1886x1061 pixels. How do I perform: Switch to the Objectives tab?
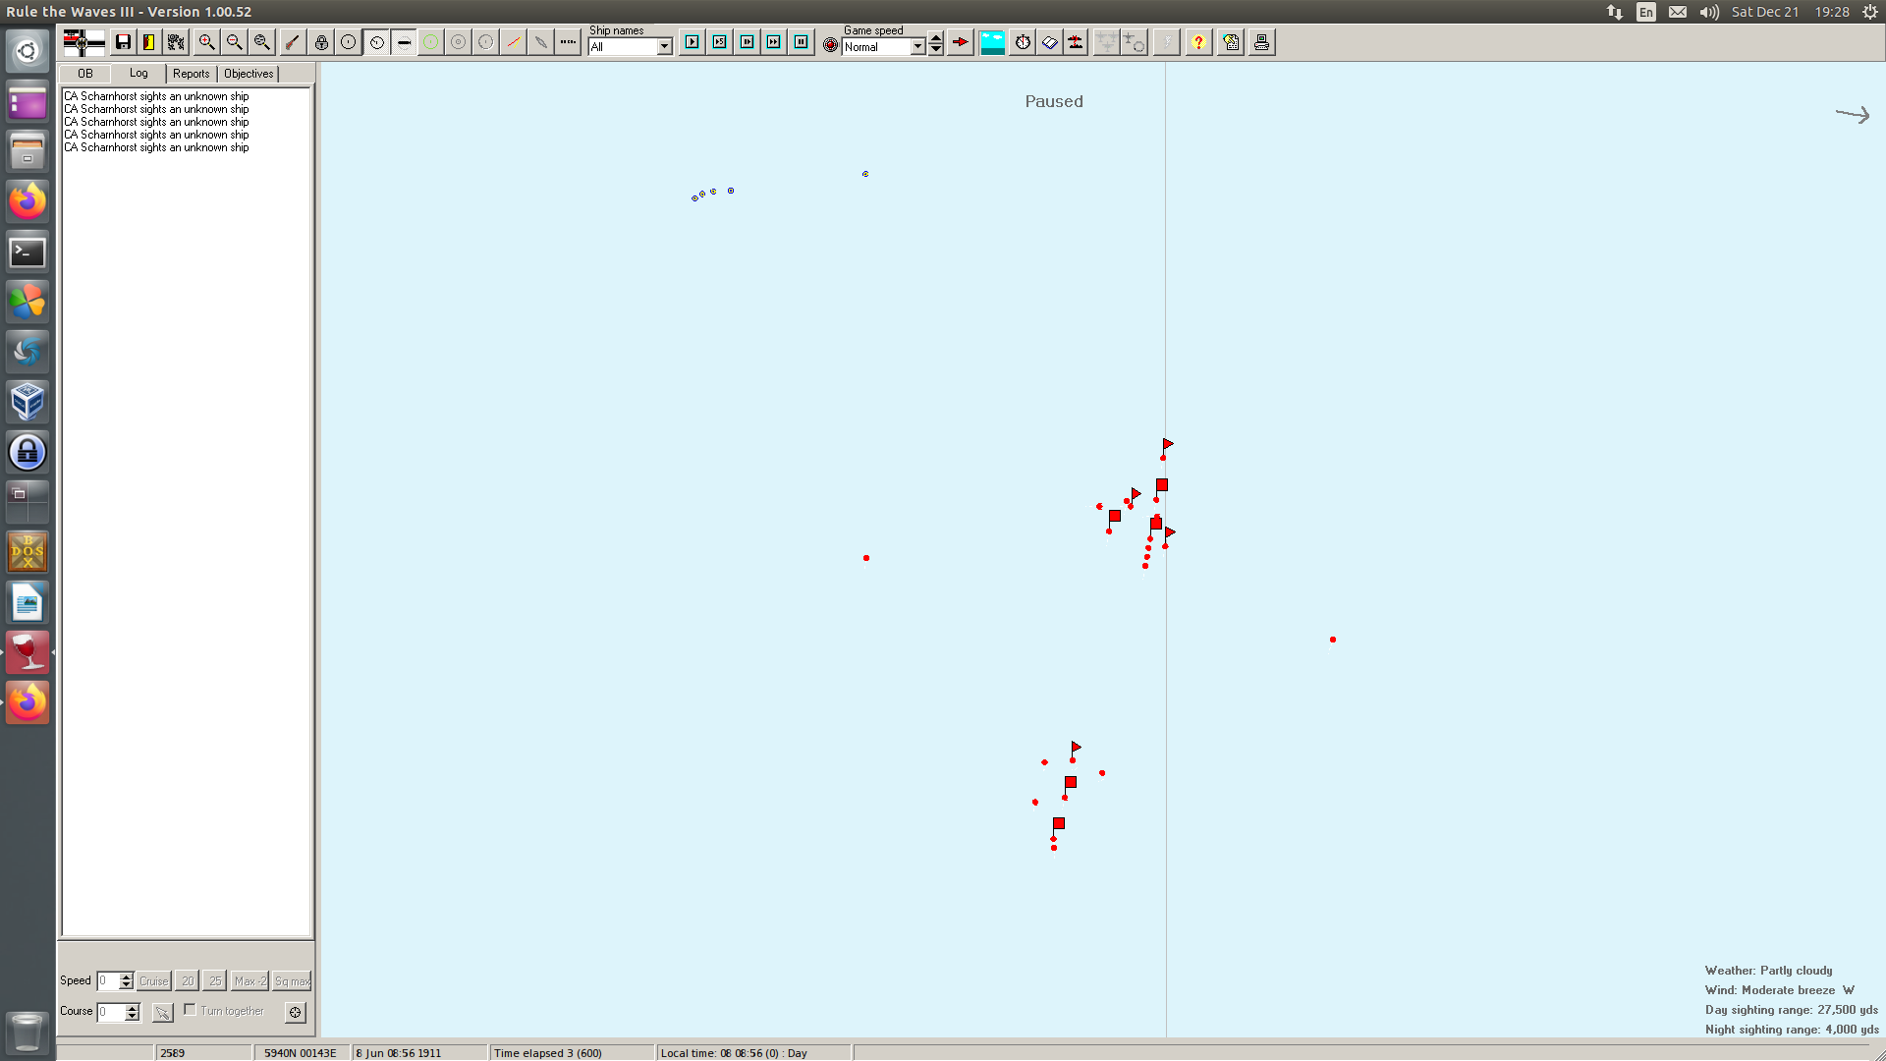tap(249, 74)
